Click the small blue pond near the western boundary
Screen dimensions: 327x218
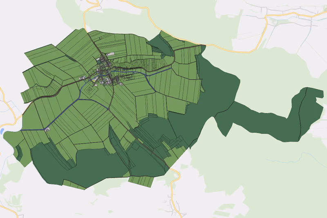click(2, 131)
